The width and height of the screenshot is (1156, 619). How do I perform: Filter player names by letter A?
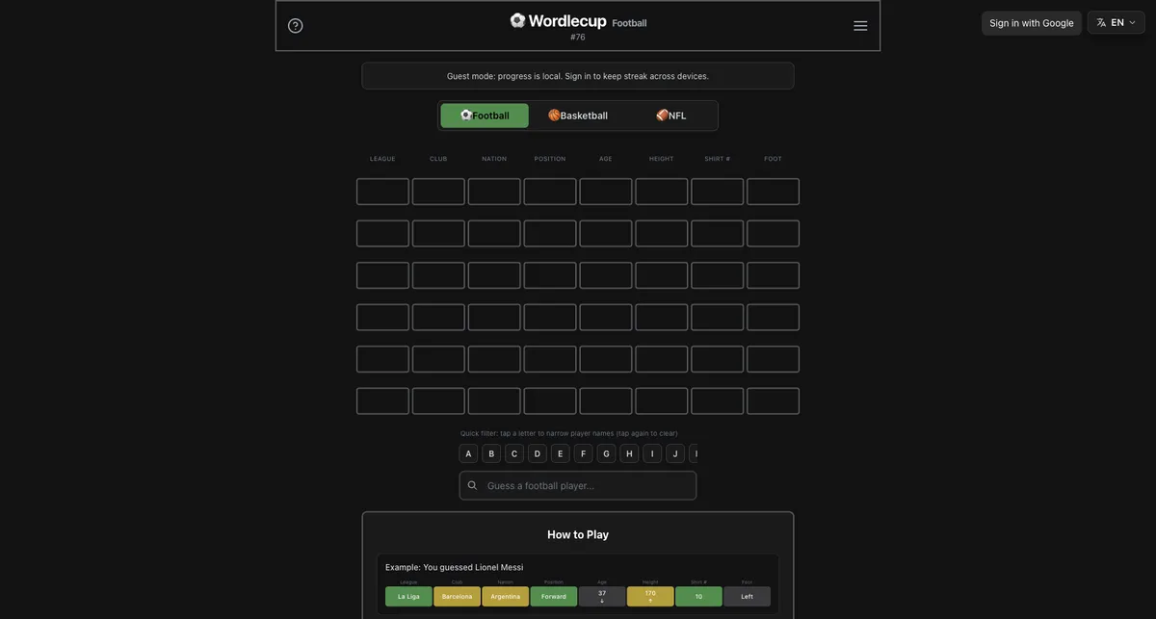(468, 453)
